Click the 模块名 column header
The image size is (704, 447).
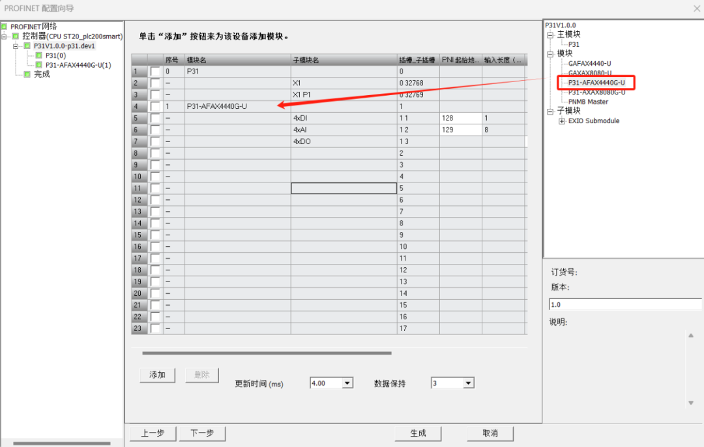[237, 60]
